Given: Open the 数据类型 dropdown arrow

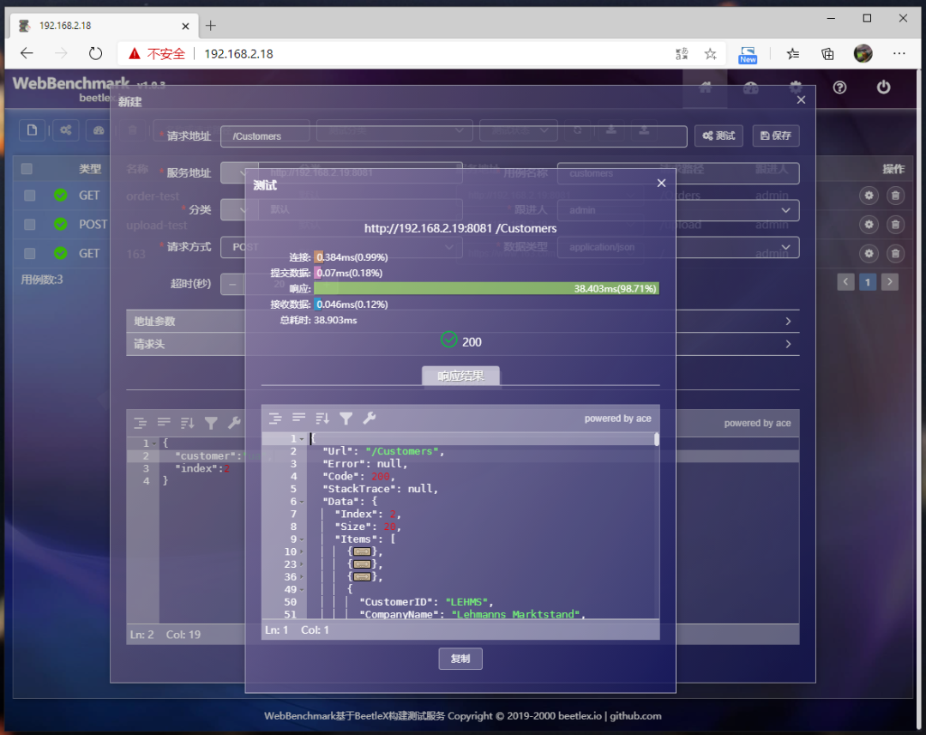Looking at the screenshot, I should tap(785, 247).
